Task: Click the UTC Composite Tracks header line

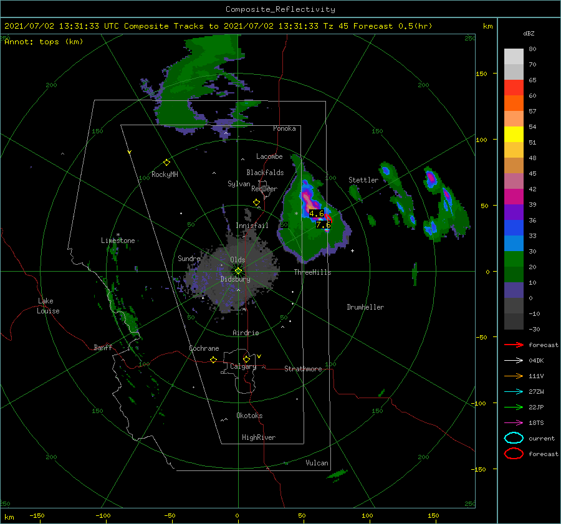Action: (x=218, y=26)
